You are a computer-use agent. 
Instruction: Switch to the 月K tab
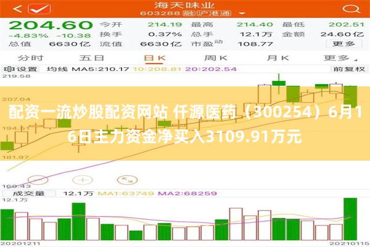pyautogui.click(x=277, y=58)
